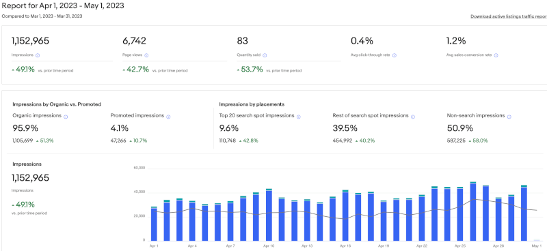547x251 pixels.
Task: Click the 40.2% rest of search change
Action: click(366, 141)
